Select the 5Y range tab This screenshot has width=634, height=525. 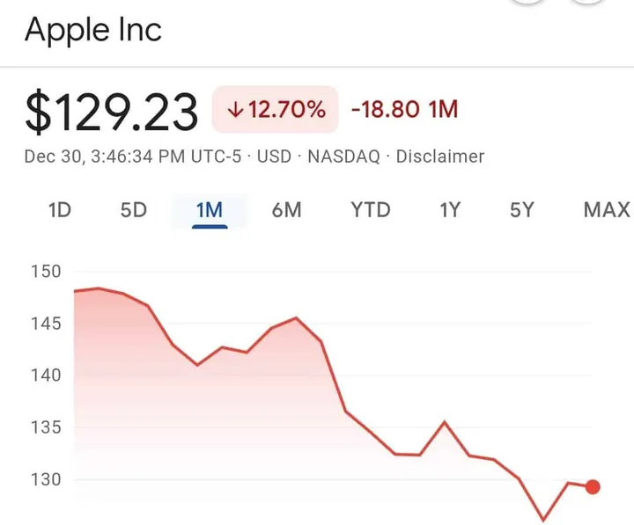coord(522,210)
